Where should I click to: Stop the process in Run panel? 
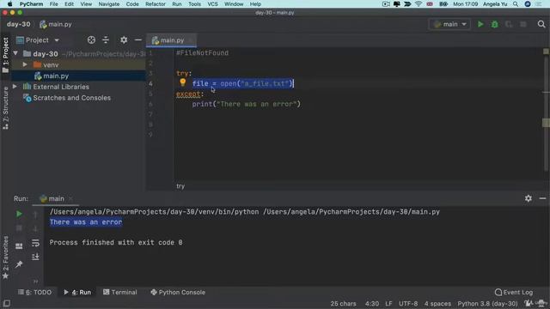coord(19,228)
